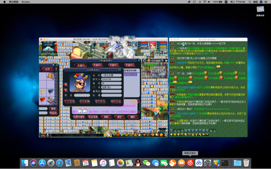Click the 摆摊 stall button
This screenshot has height=169, width=271.
click(x=53, y=109)
